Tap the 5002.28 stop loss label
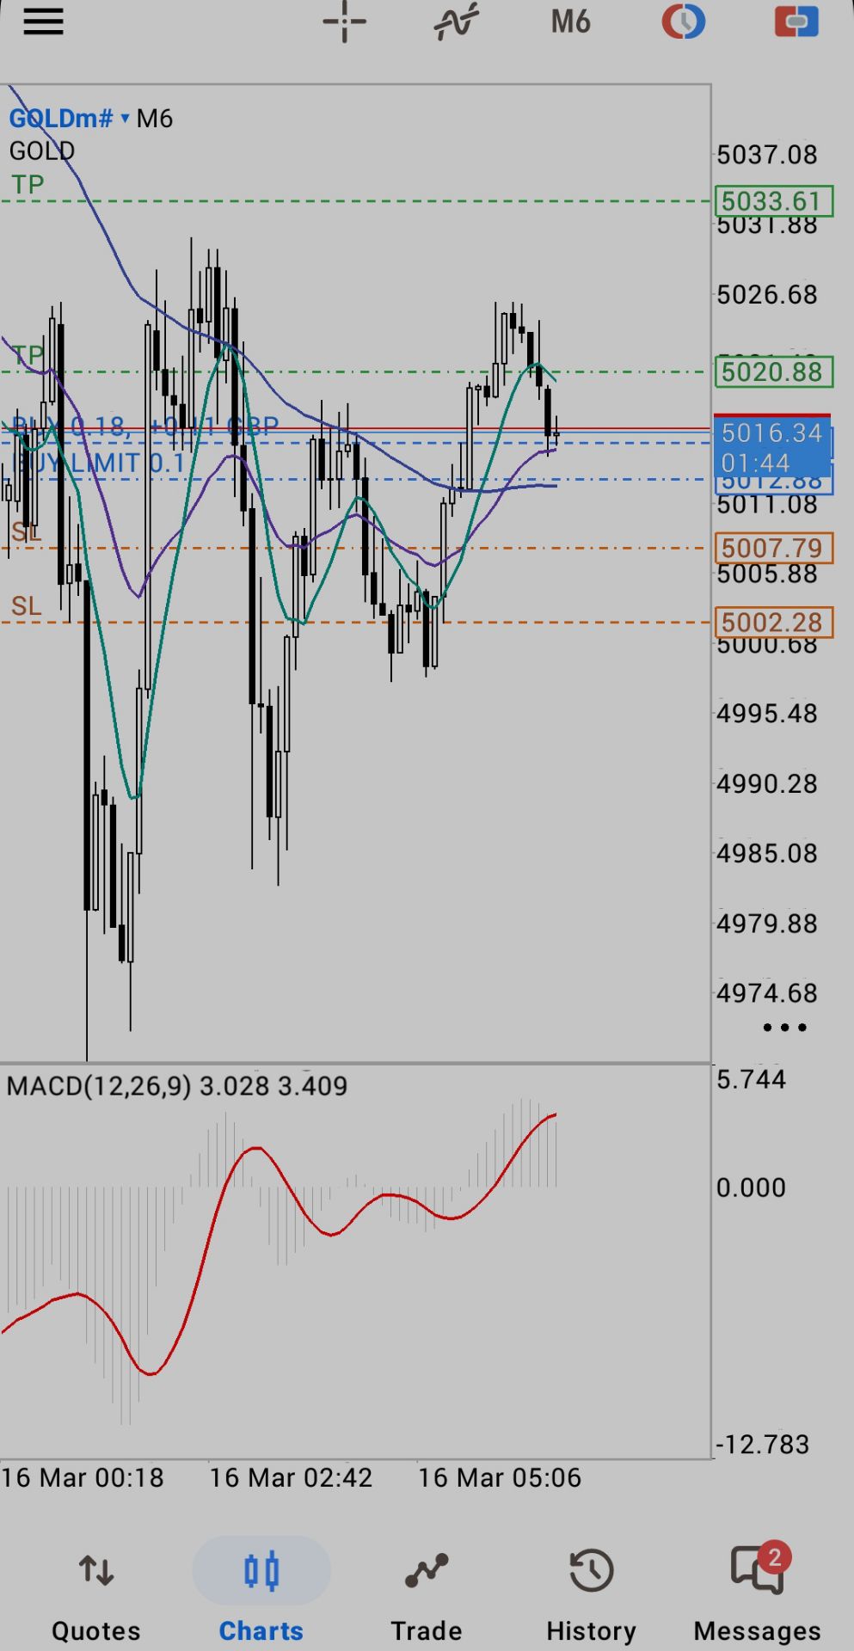 pos(773,623)
